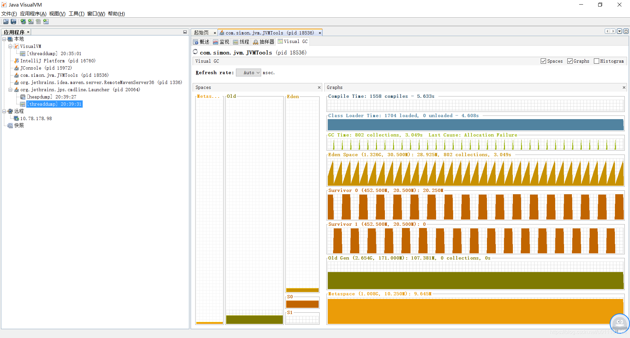Click the document tab scroll left arrow
Image resolution: width=630 pixels, height=338 pixels.
click(x=607, y=31)
